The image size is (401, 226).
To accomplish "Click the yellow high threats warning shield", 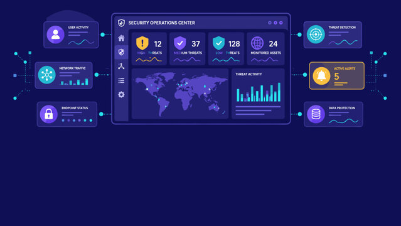I will 142,43.
